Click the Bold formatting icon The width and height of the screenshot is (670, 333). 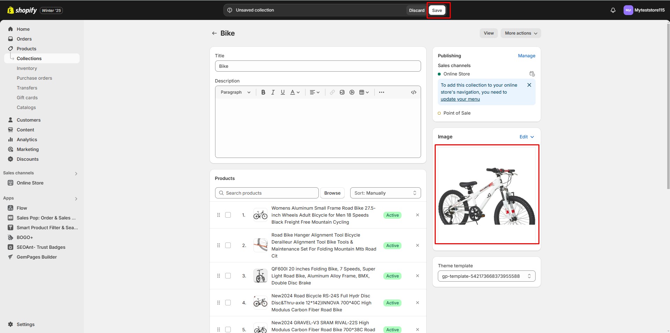click(263, 92)
